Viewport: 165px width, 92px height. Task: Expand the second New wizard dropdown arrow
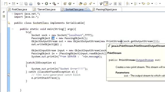[x=17, y=4]
